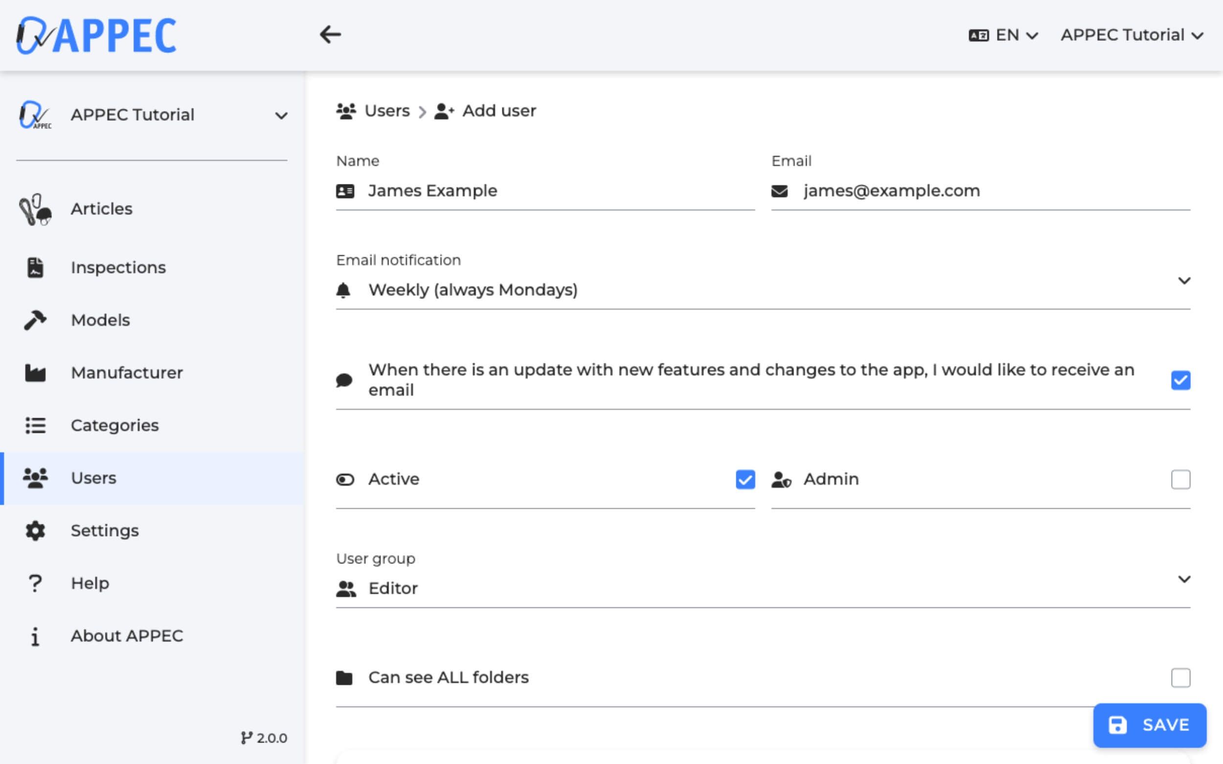Click the Settings gear icon
1223x764 pixels.
point(35,531)
